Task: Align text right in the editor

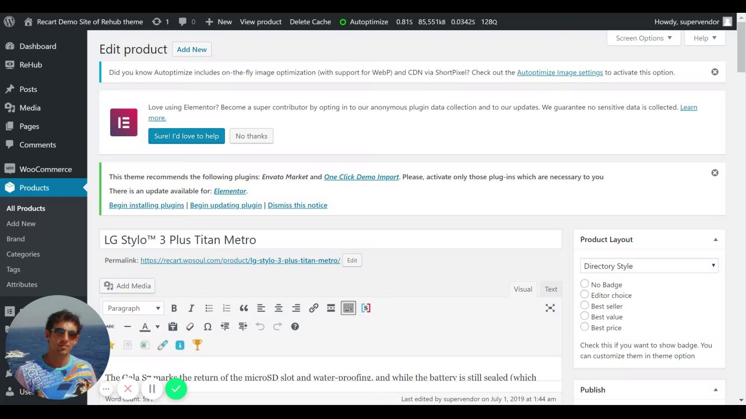Action: (x=296, y=308)
